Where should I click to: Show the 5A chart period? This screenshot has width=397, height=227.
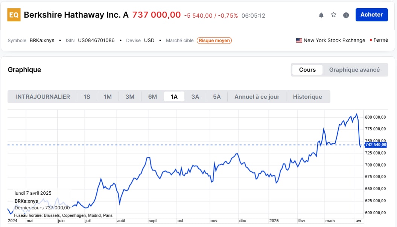click(x=217, y=97)
